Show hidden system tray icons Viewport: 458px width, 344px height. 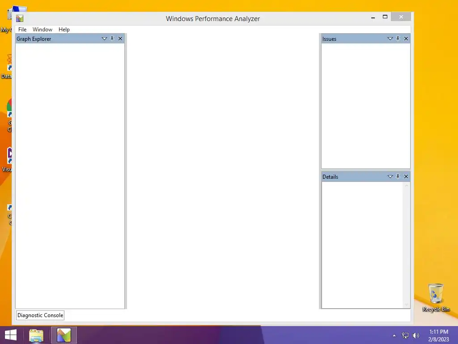pyautogui.click(x=394, y=335)
